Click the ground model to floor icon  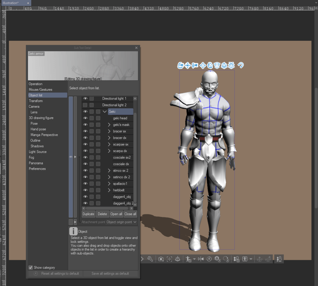[178, 259]
